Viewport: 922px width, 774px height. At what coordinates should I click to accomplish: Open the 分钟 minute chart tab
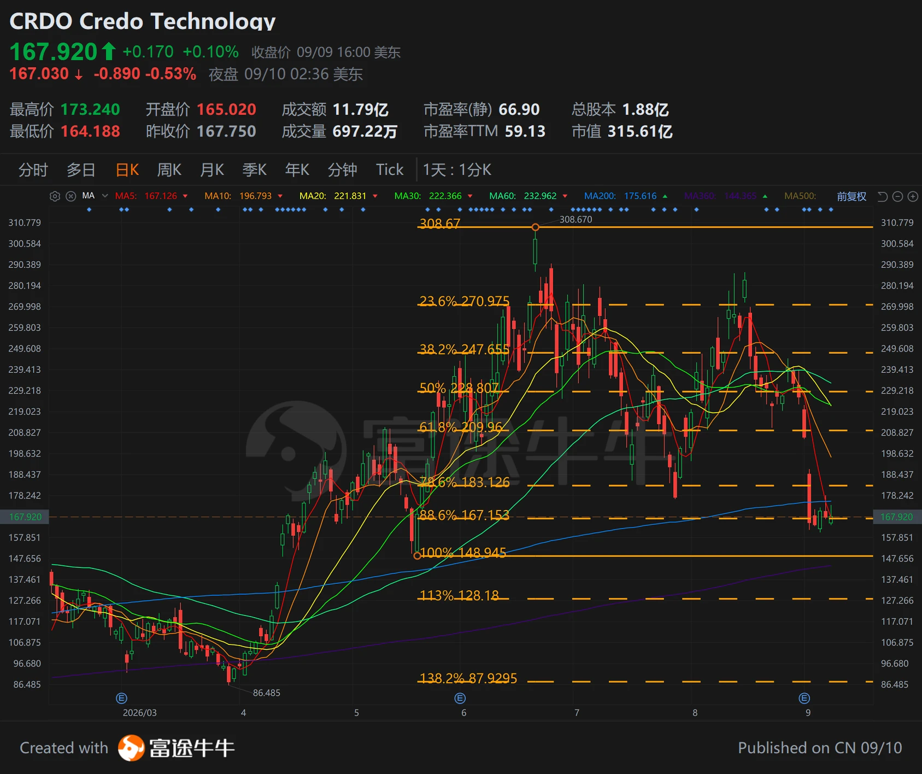click(342, 170)
